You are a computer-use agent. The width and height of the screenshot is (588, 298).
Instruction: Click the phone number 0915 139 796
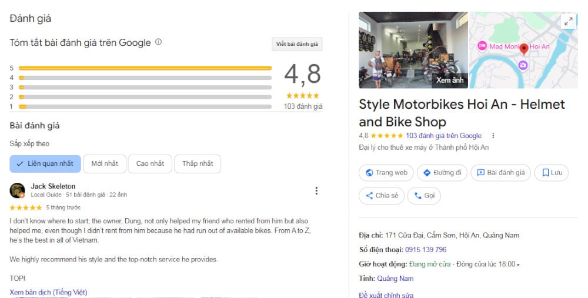pos(426,250)
